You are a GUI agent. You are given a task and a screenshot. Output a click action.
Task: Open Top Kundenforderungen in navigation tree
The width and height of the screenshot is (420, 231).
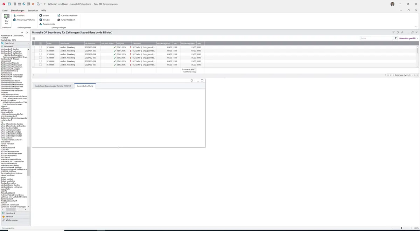(13, 104)
